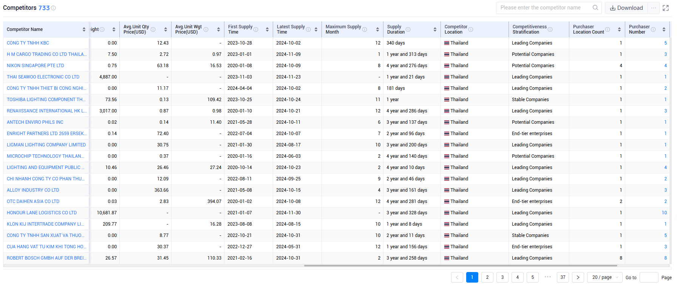Image resolution: width=677 pixels, height=286 pixels.
Task: Click the search magnifier icon
Action: point(595,8)
